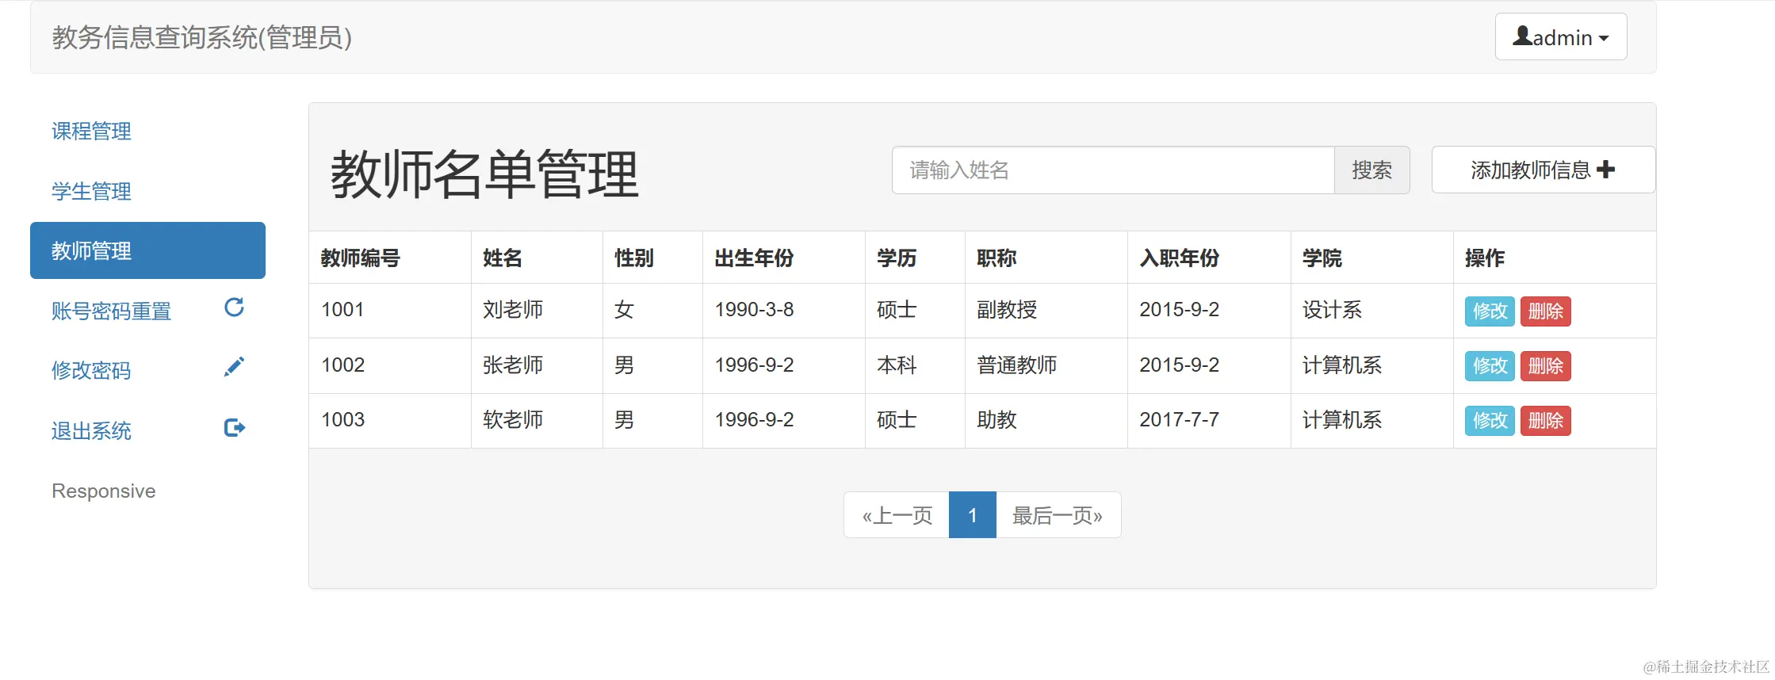Click teacher number 1002 cell
This screenshot has width=1775, height=680.
(x=390, y=365)
